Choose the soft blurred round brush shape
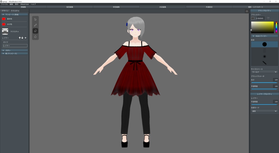The width and height of the screenshot is (279, 153). tap(264, 57)
